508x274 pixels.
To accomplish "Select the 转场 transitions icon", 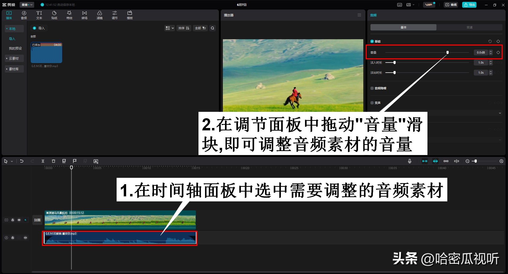I will click(84, 15).
